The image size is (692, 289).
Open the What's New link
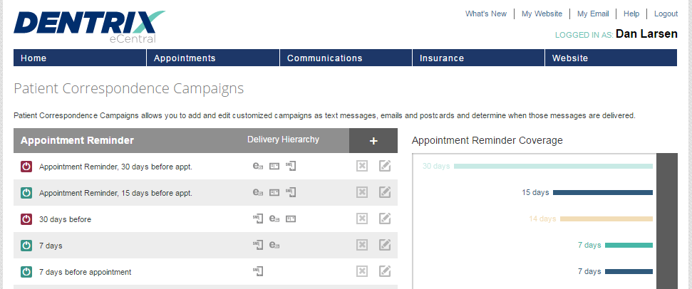tap(486, 14)
